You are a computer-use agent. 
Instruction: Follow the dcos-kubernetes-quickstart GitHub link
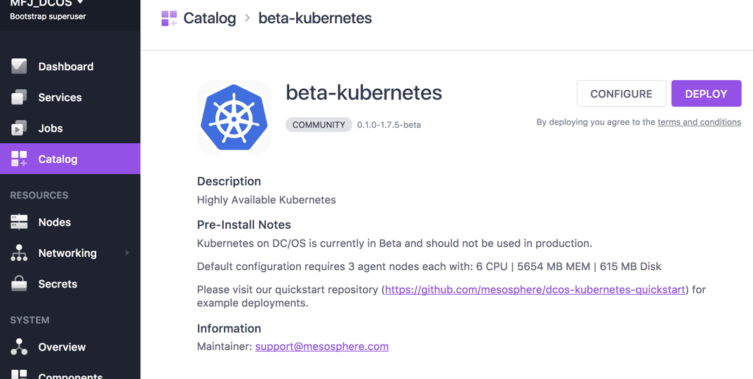click(x=535, y=289)
